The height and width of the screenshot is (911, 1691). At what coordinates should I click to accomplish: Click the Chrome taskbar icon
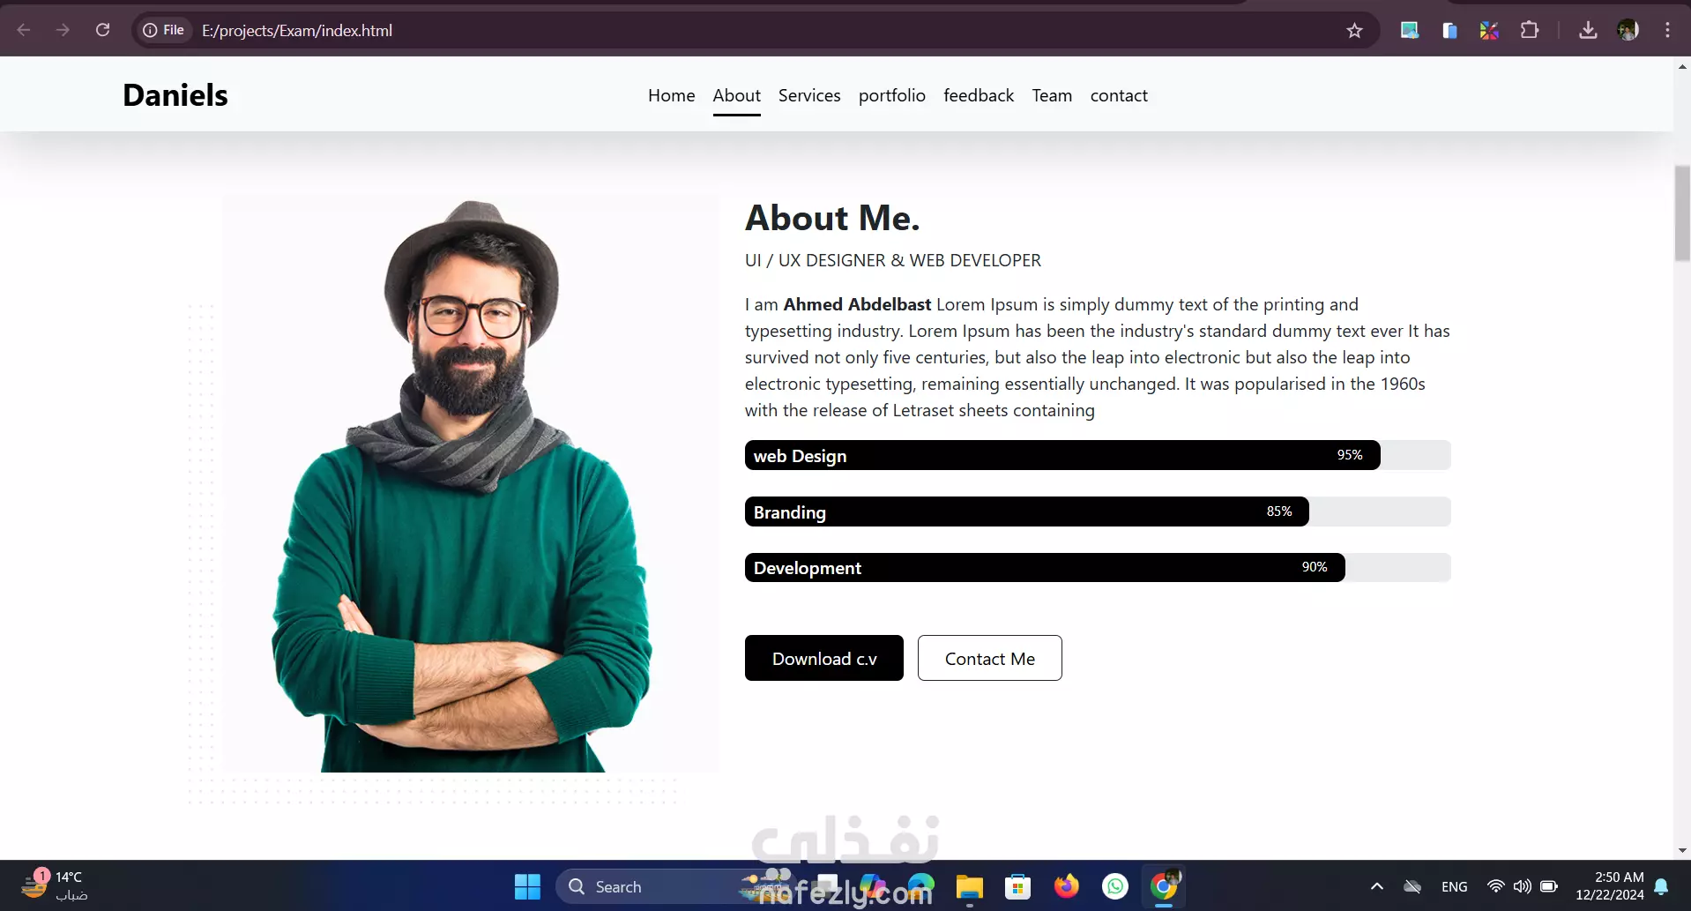pyautogui.click(x=1164, y=886)
